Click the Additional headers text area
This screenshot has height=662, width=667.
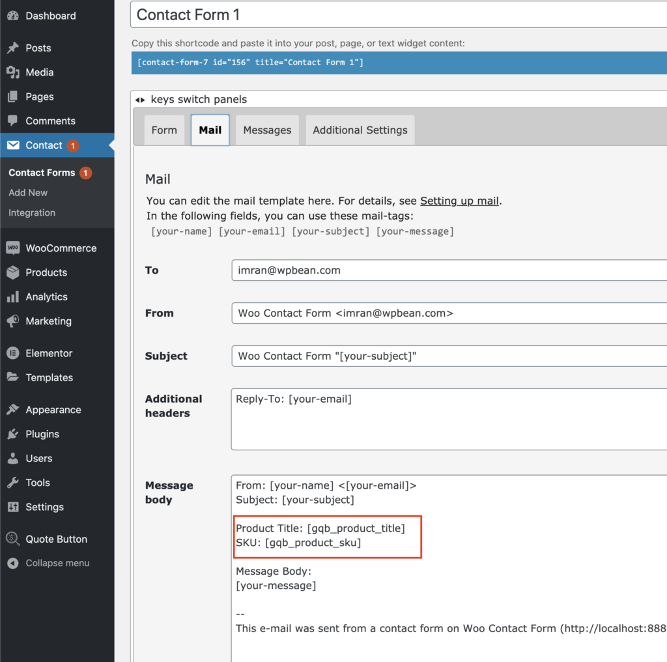tap(449, 419)
